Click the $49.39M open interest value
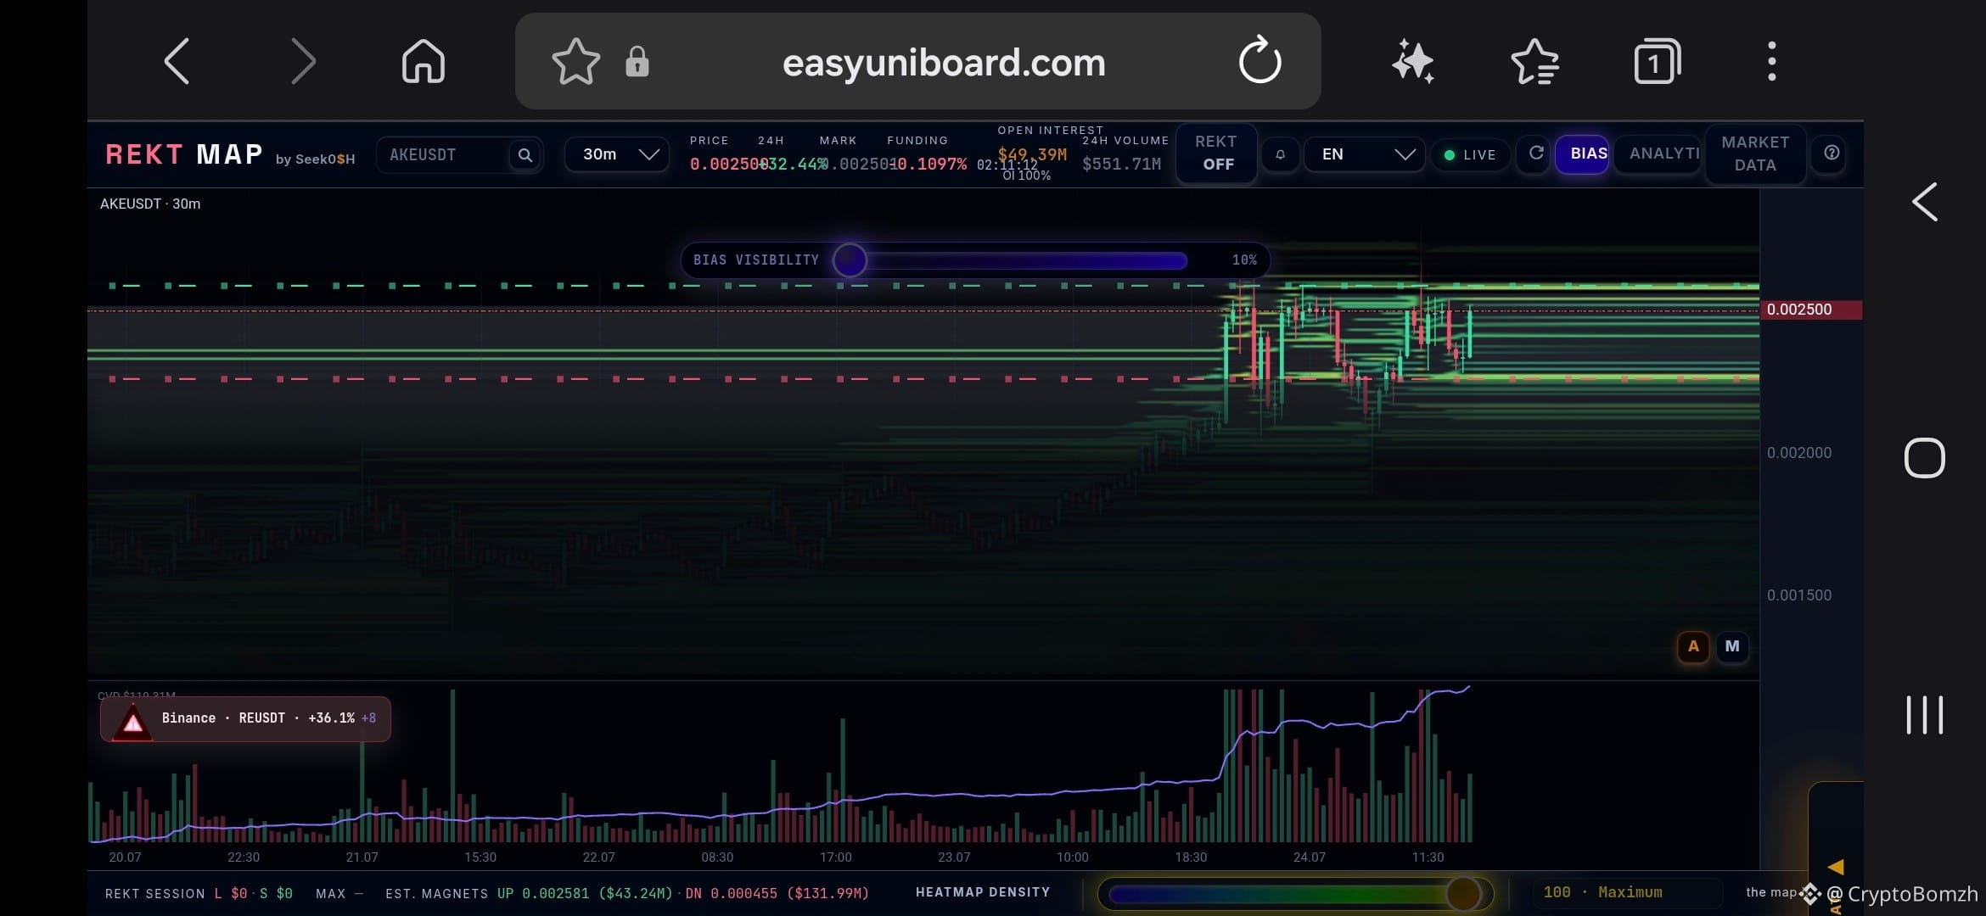Image resolution: width=1986 pixels, height=916 pixels. tap(1032, 154)
